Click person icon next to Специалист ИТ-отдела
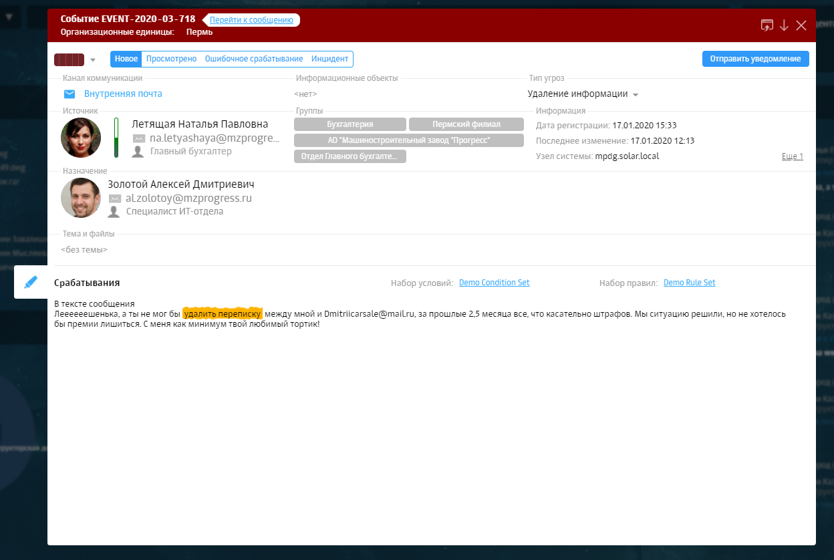The height and width of the screenshot is (560, 834). pos(115,212)
